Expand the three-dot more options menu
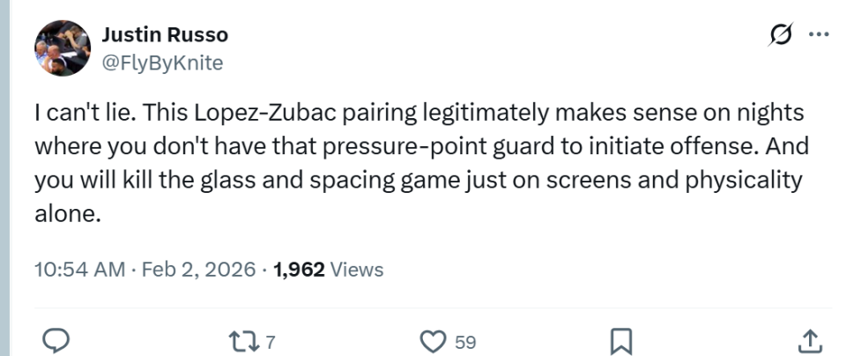 point(819,36)
